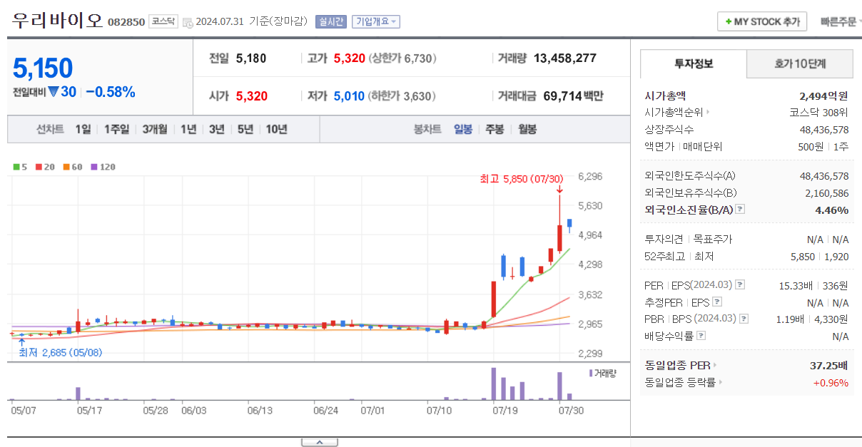The width and height of the screenshot is (862, 447).
Task: Click the 시가총액순위 link
Action: [674, 113]
